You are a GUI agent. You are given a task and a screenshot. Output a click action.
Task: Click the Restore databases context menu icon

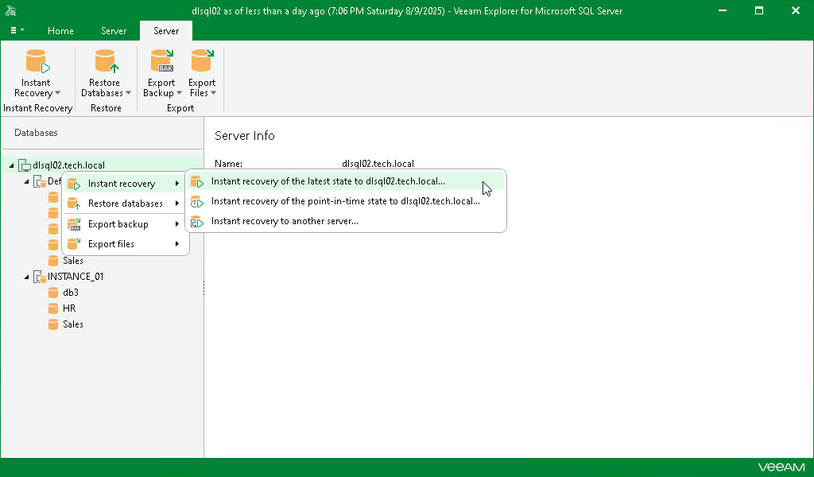click(74, 204)
